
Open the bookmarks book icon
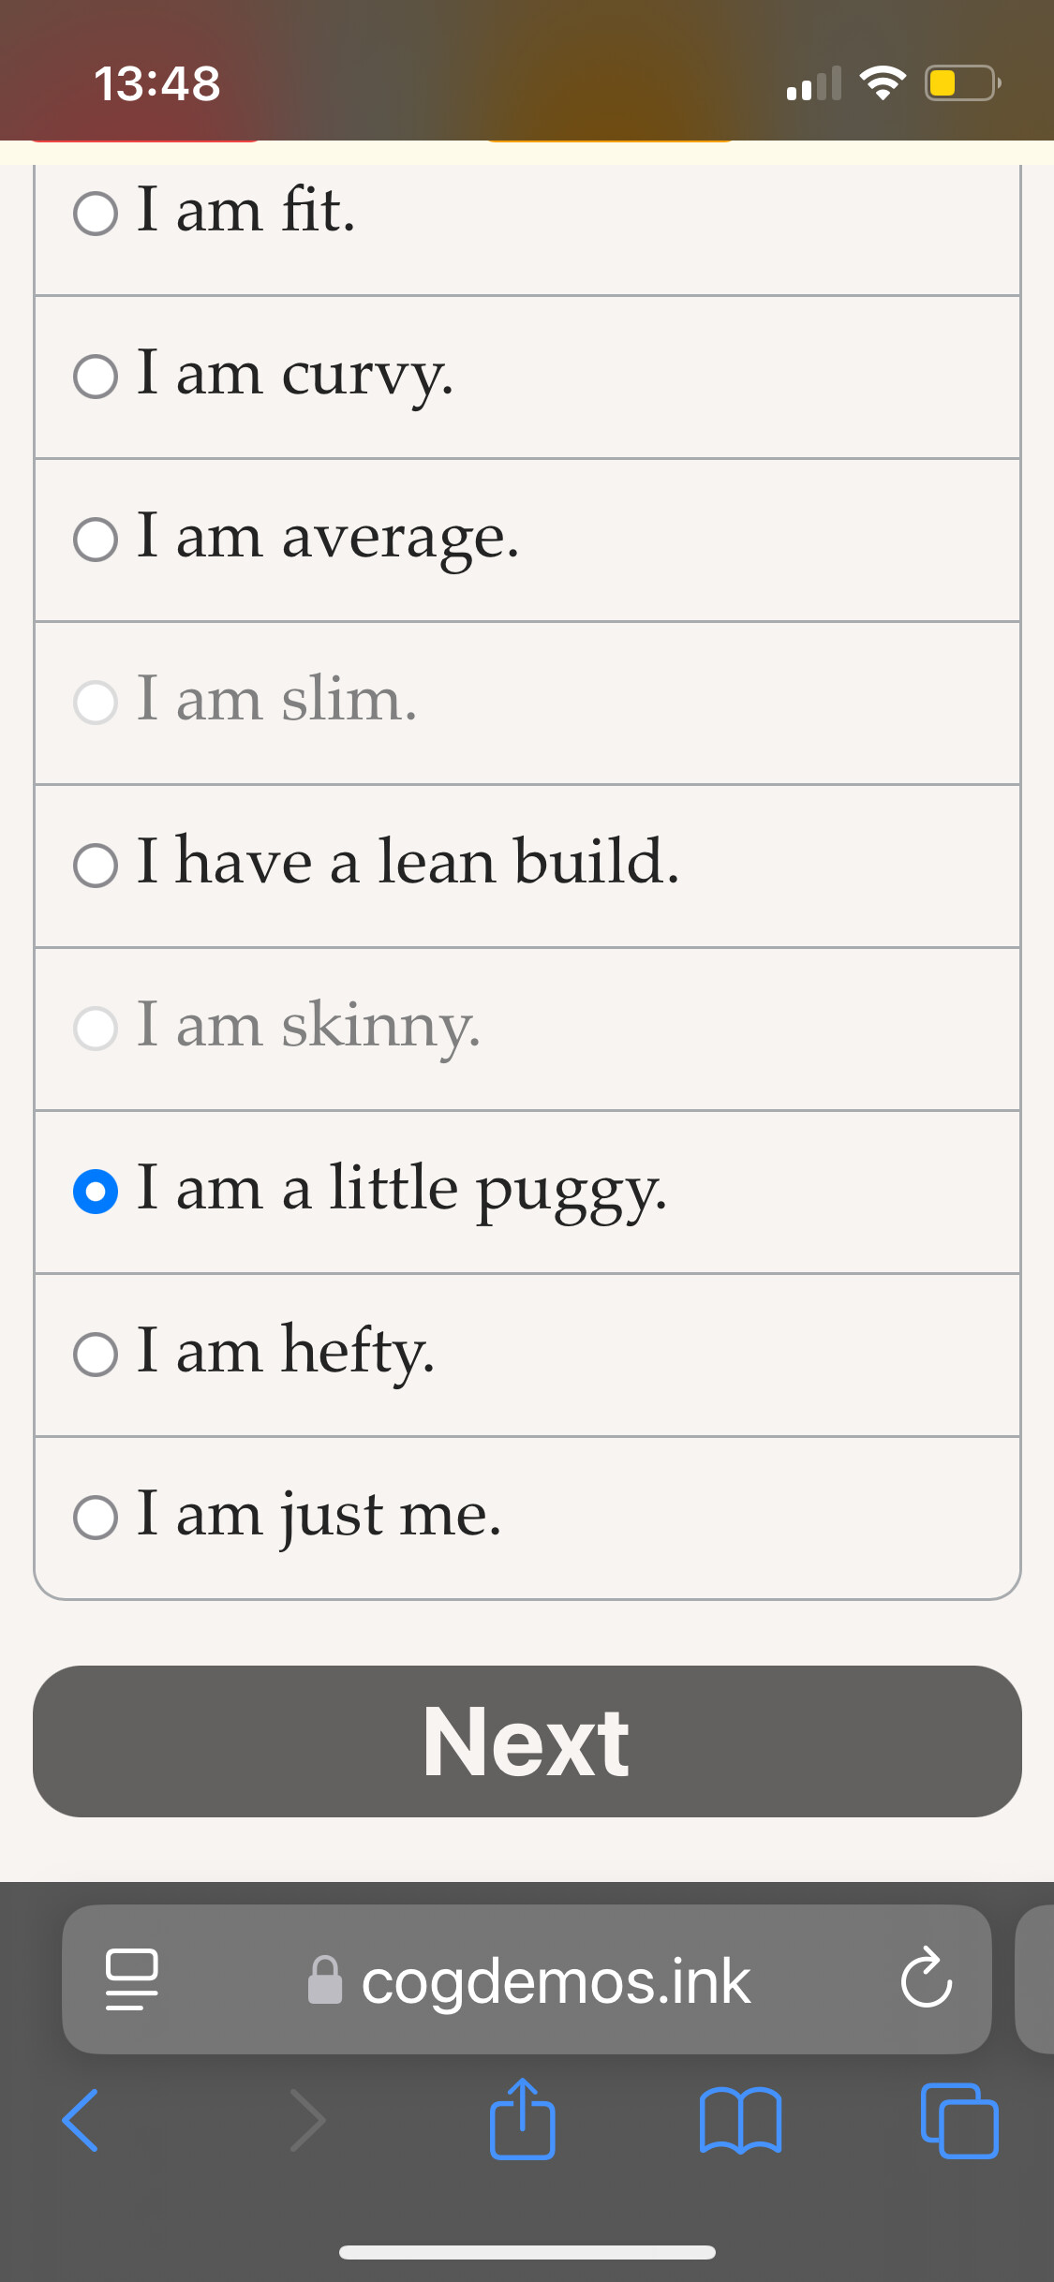pyautogui.click(x=740, y=2121)
